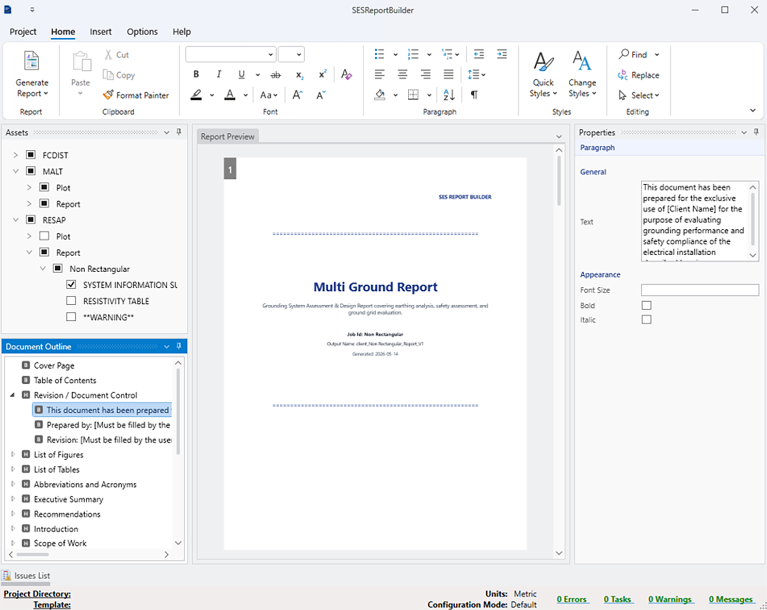Open the font size combo box
The height and width of the screenshot is (610, 767).
pos(291,54)
